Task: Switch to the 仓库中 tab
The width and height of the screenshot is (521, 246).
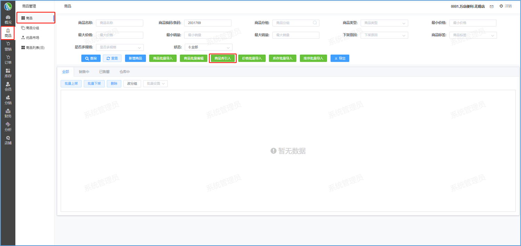Action: 125,72
